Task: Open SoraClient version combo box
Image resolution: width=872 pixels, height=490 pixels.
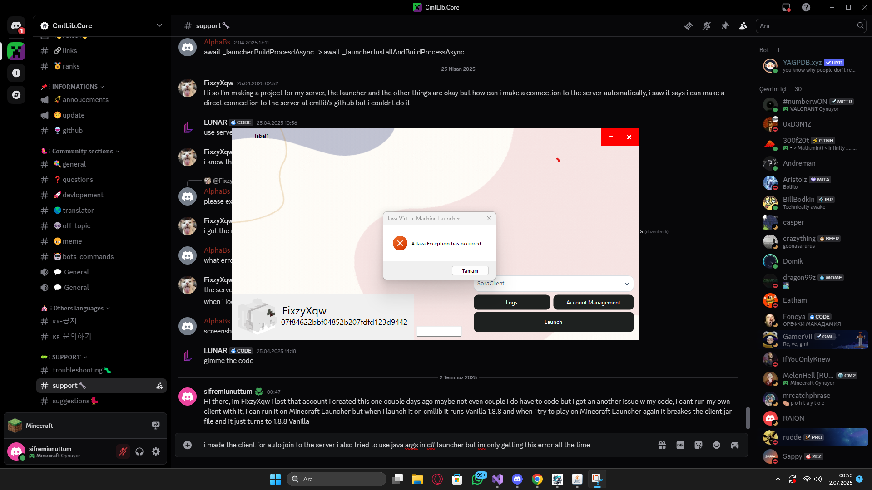Action: coord(553,284)
